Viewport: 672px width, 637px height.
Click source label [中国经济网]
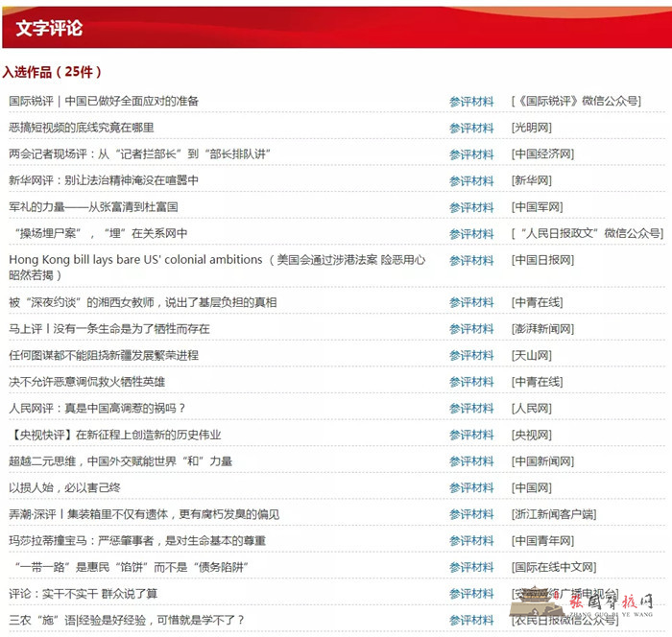(x=542, y=153)
